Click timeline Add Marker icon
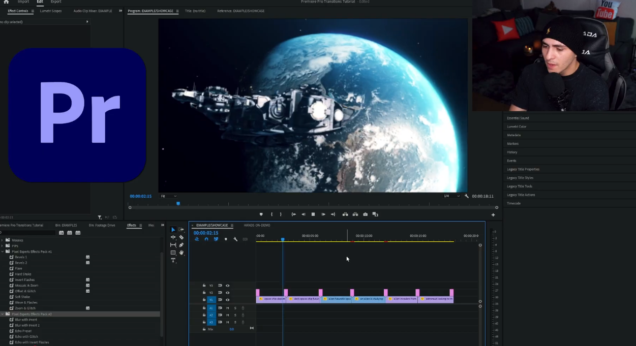636x346 pixels. [x=226, y=239]
